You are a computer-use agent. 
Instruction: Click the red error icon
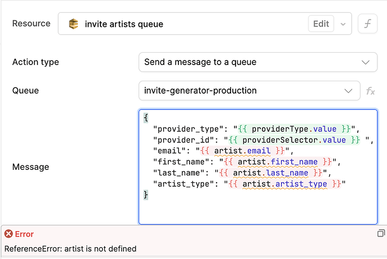click(8, 234)
